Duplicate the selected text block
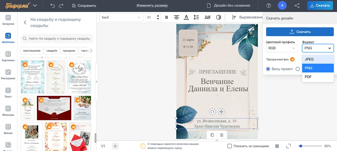 click(x=212, y=135)
